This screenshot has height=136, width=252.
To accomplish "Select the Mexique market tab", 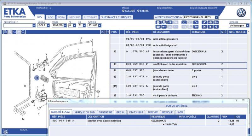I will (x=167, y=112).
